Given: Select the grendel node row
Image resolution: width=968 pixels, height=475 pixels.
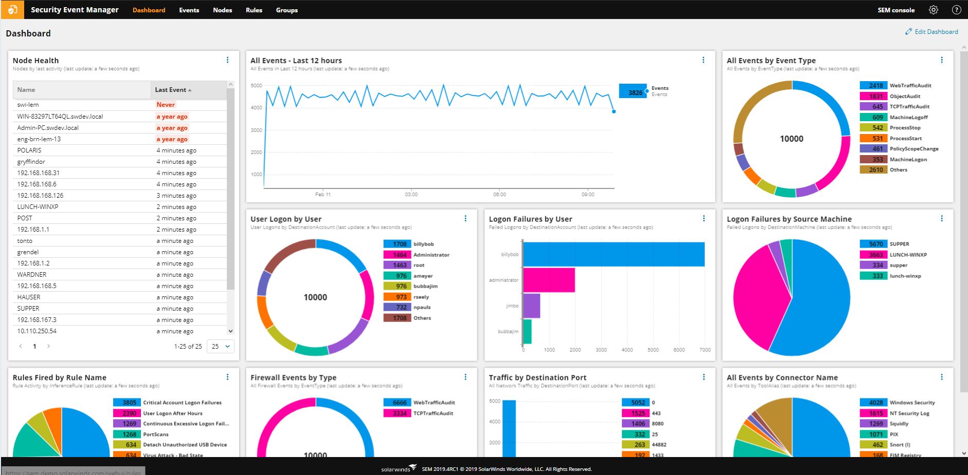Looking at the screenshot, I should click(x=120, y=252).
